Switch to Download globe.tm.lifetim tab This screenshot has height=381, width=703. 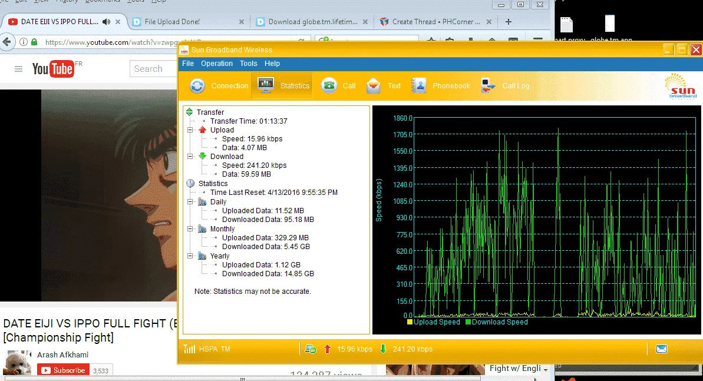pos(313,22)
